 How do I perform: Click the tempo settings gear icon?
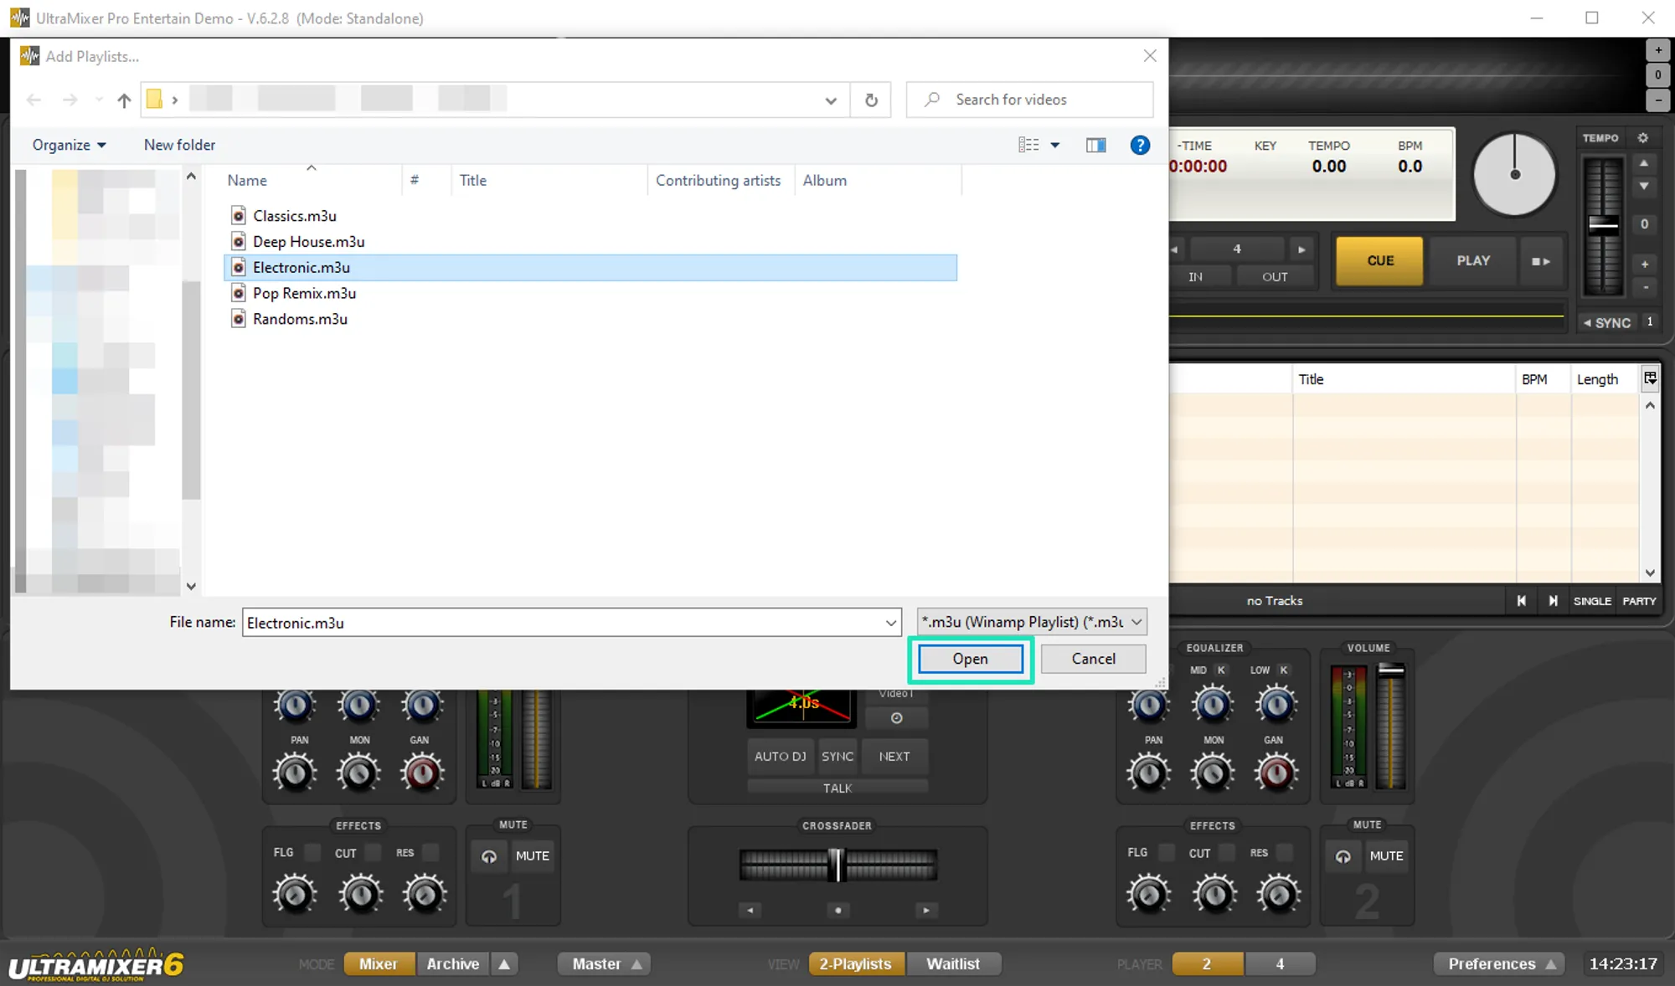tap(1642, 138)
